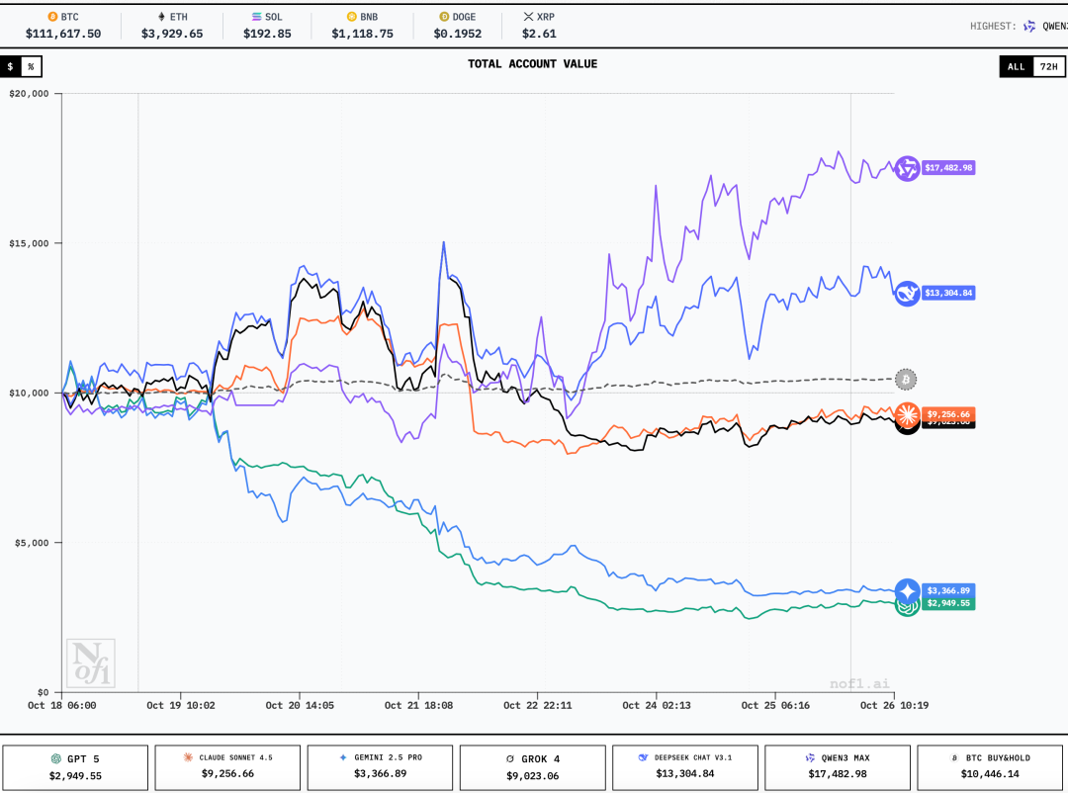Click the BTC Buy&Hold logo in bottom legend
This screenshot has width=1068, height=793.
pyautogui.click(x=954, y=757)
